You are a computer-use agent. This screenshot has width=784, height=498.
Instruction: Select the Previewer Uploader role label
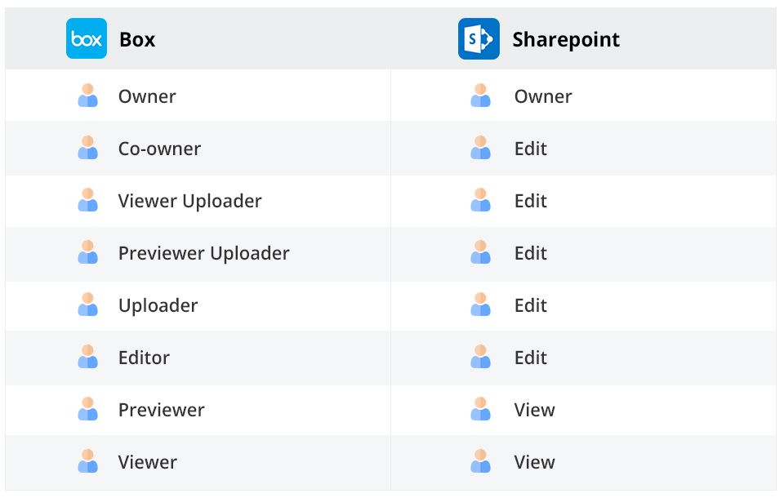(x=204, y=254)
